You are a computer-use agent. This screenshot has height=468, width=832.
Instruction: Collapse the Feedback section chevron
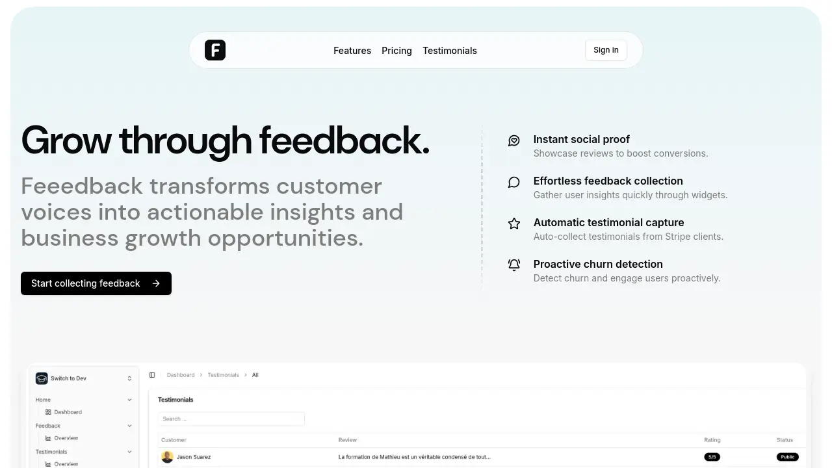tap(129, 426)
